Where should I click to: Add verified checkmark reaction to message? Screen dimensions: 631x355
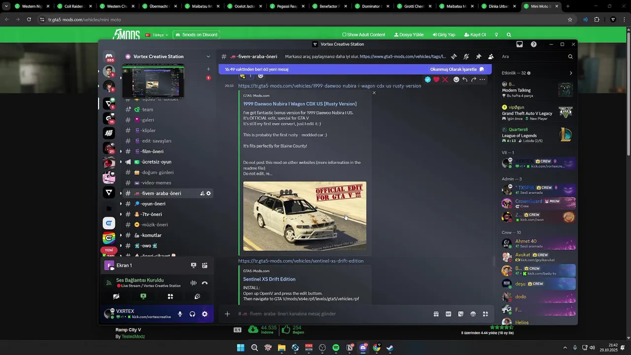[x=427, y=79]
